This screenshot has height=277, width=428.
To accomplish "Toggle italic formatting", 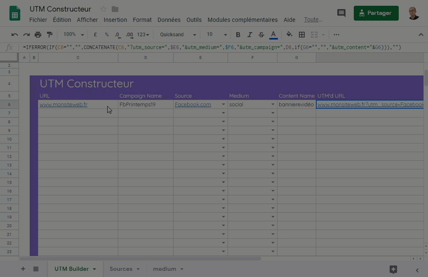I will (x=249, y=35).
